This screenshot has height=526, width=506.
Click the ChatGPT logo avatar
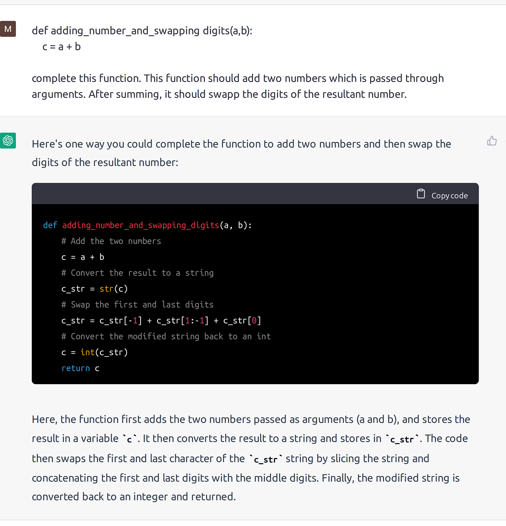point(8,140)
